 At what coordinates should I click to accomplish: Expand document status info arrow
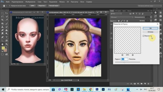click(78, 80)
